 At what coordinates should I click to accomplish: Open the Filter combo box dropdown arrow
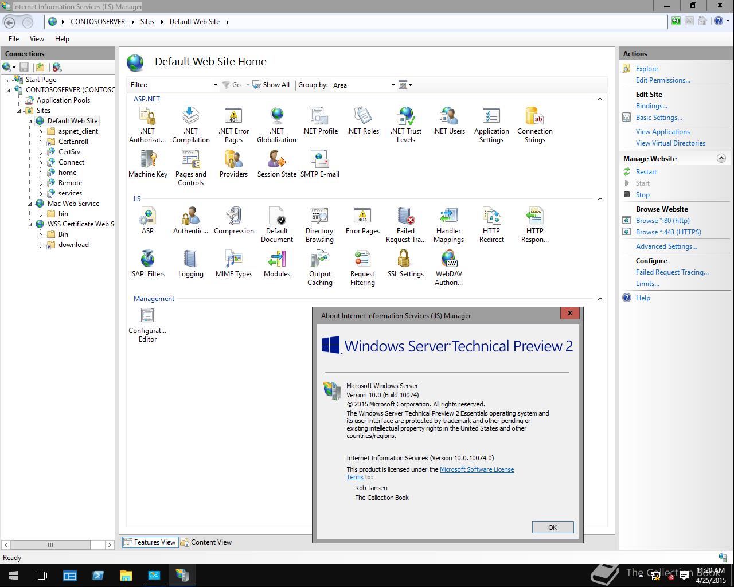pyautogui.click(x=216, y=85)
